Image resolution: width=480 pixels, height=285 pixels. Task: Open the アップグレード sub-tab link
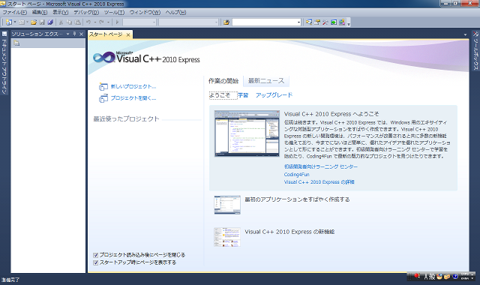coord(274,95)
